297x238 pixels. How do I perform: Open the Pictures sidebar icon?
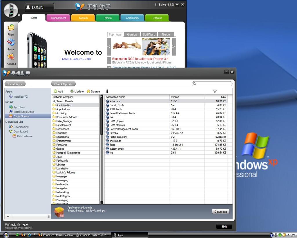pyautogui.click(x=10, y=58)
